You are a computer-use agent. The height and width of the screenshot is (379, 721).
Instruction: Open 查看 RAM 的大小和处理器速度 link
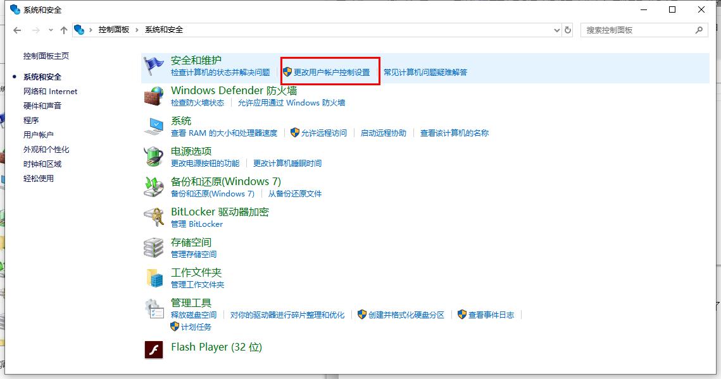(224, 133)
